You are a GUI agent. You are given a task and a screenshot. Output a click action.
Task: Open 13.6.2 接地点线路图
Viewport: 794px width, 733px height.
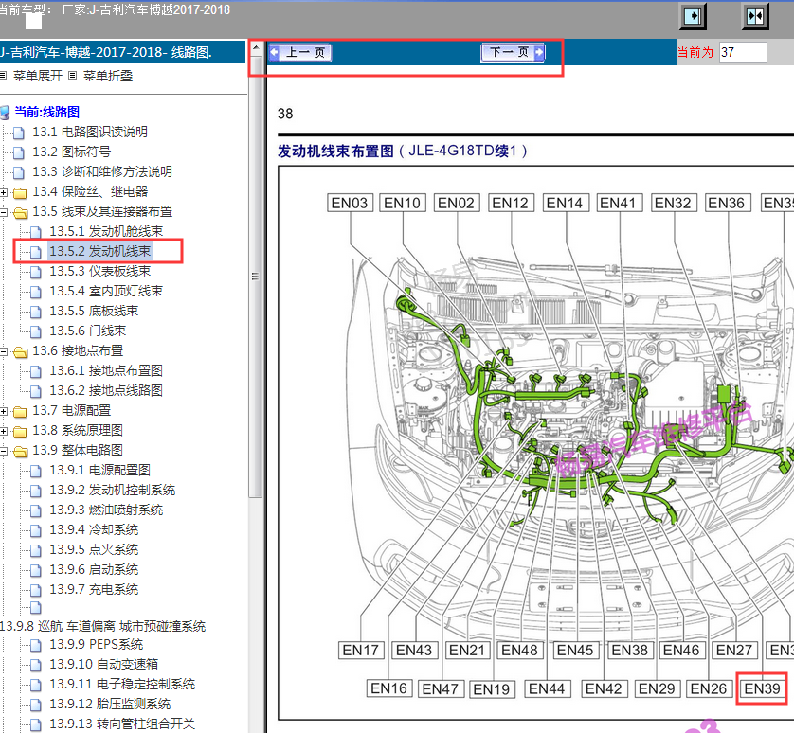coord(106,390)
